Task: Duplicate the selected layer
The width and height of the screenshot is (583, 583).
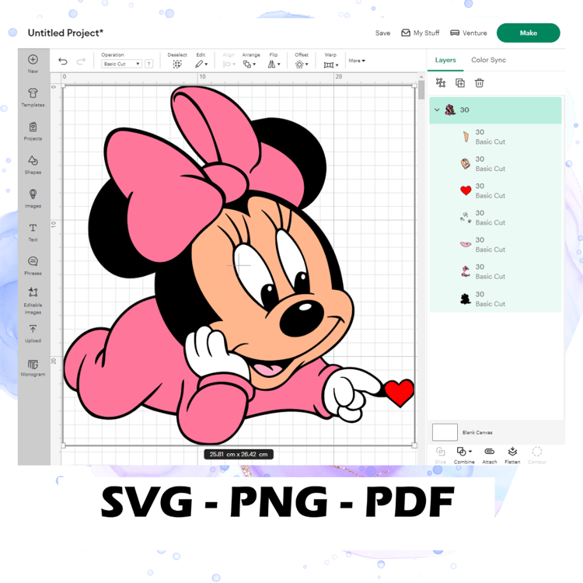Action: point(460,82)
